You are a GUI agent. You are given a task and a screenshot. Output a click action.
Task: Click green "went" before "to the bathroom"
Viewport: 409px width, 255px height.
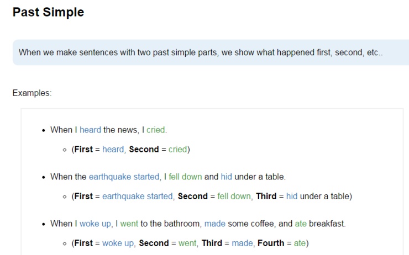pyautogui.click(x=129, y=224)
